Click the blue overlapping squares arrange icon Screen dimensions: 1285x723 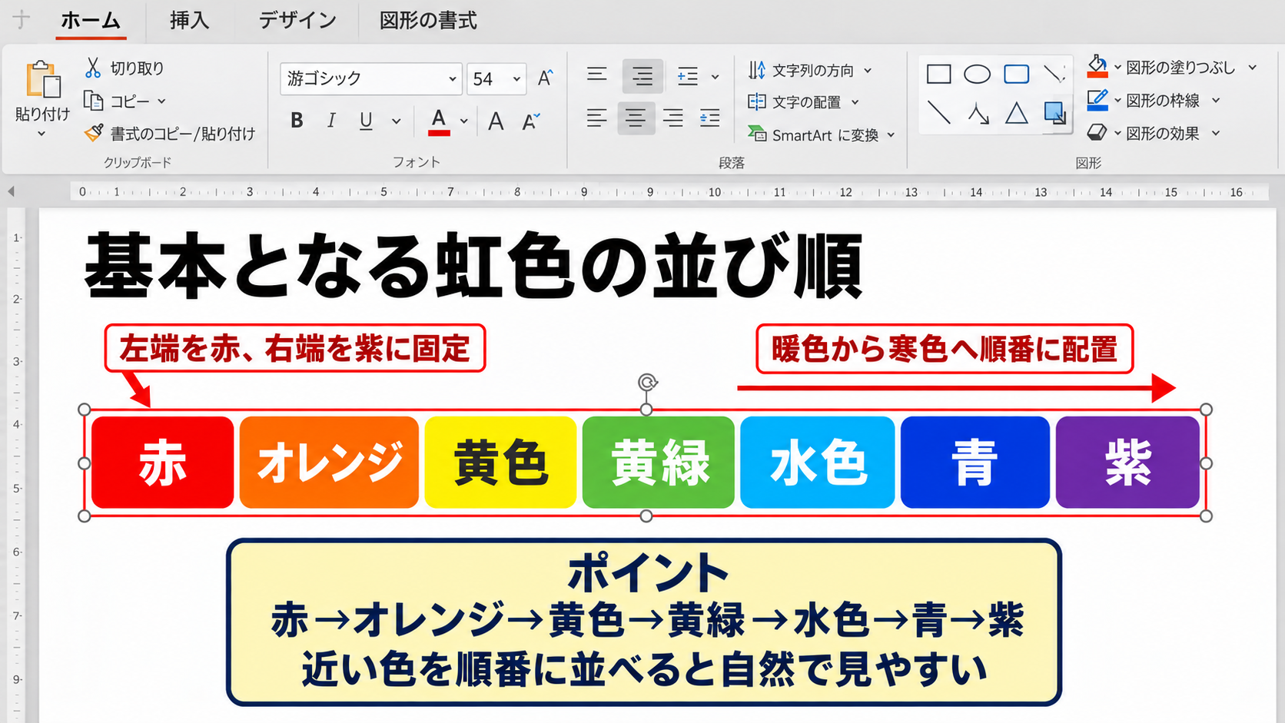[x=1055, y=113]
